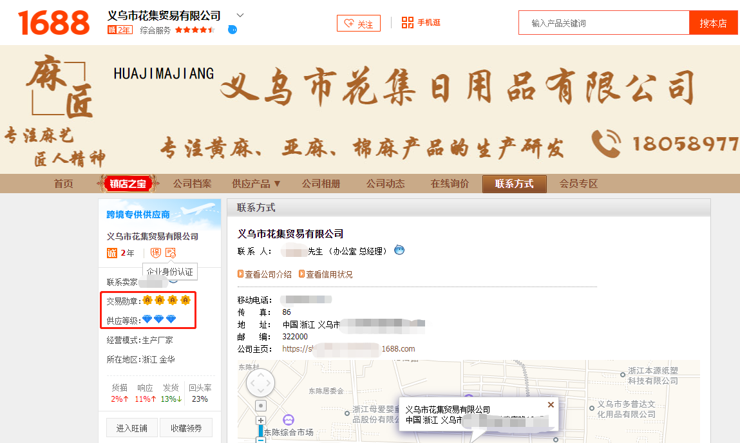Image resolution: width=740 pixels, height=443 pixels.
Task: Click the map zoom slider bar
Action: click(x=260, y=431)
